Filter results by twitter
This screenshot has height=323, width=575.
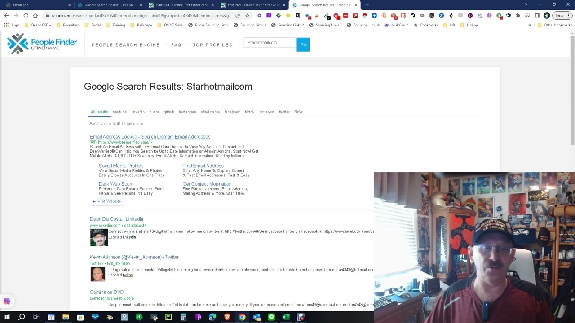coord(284,112)
